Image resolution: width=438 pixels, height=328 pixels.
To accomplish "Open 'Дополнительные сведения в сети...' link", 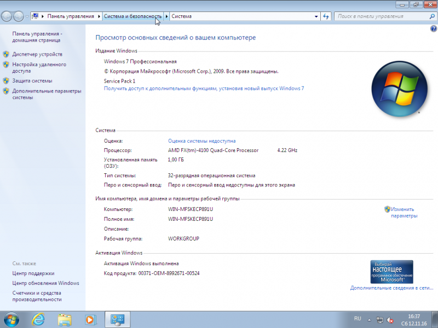I will [x=391, y=288].
